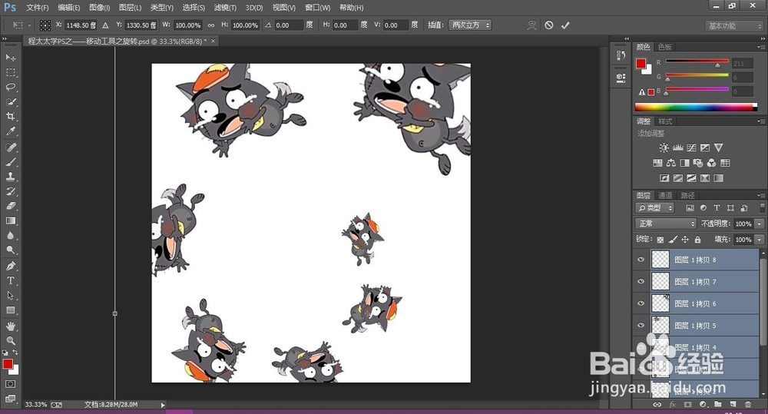The width and height of the screenshot is (768, 414).
Task: Click the link width and height icon
Action: [211, 25]
